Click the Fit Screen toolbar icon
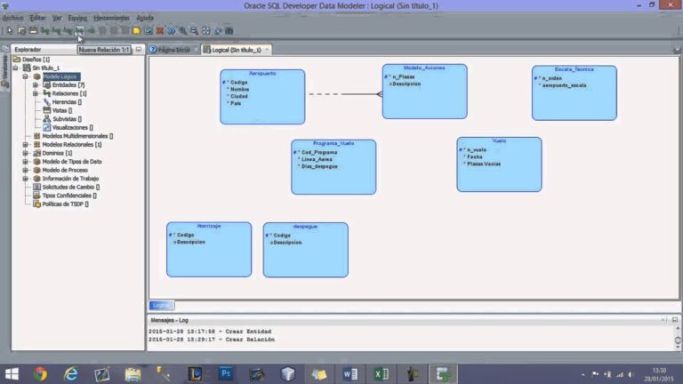The height and width of the screenshot is (384, 683). coord(206,31)
